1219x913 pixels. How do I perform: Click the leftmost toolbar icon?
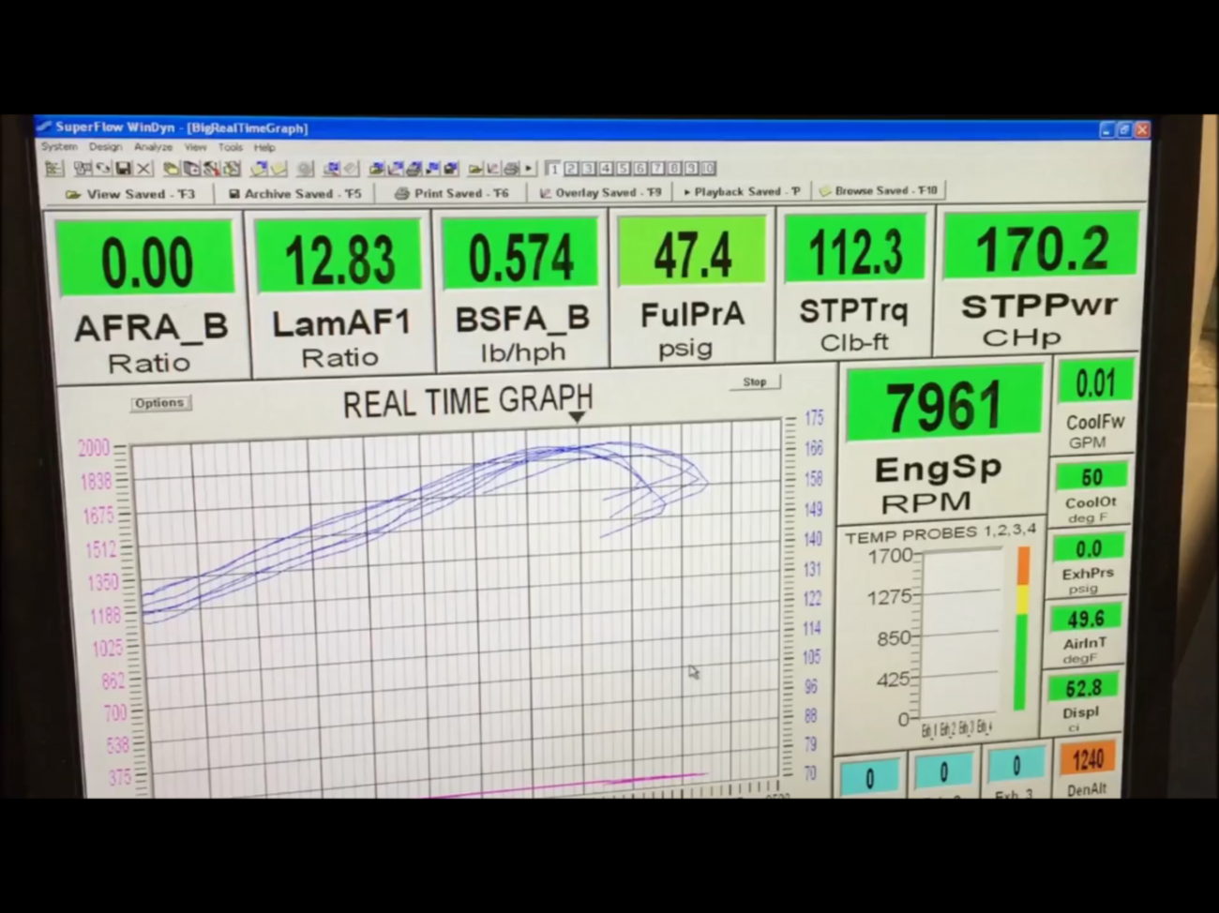(x=54, y=169)
